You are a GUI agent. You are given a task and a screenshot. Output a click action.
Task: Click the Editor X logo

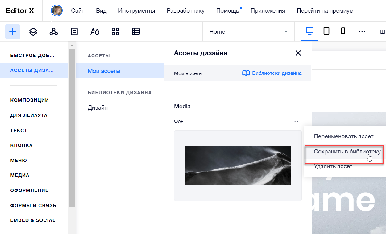coord(20,11)
